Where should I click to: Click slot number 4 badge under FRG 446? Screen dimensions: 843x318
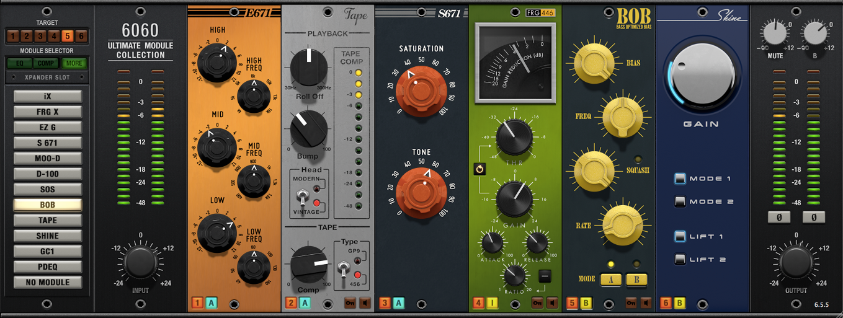tap(478, 303)
